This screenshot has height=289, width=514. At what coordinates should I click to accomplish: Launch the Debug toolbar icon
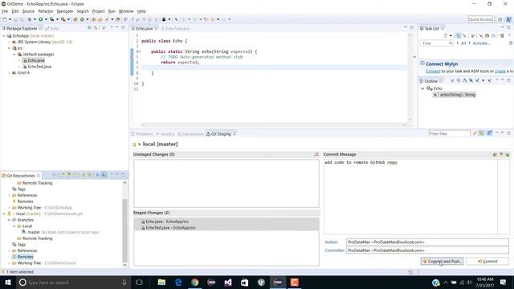tap(30, 19)
